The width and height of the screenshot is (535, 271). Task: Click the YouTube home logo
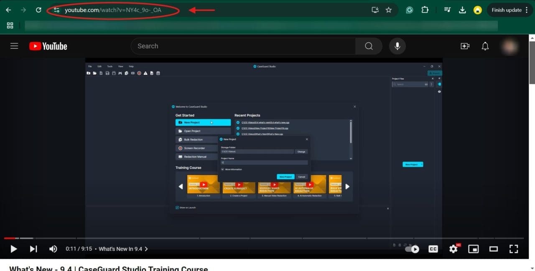point(48,46)
